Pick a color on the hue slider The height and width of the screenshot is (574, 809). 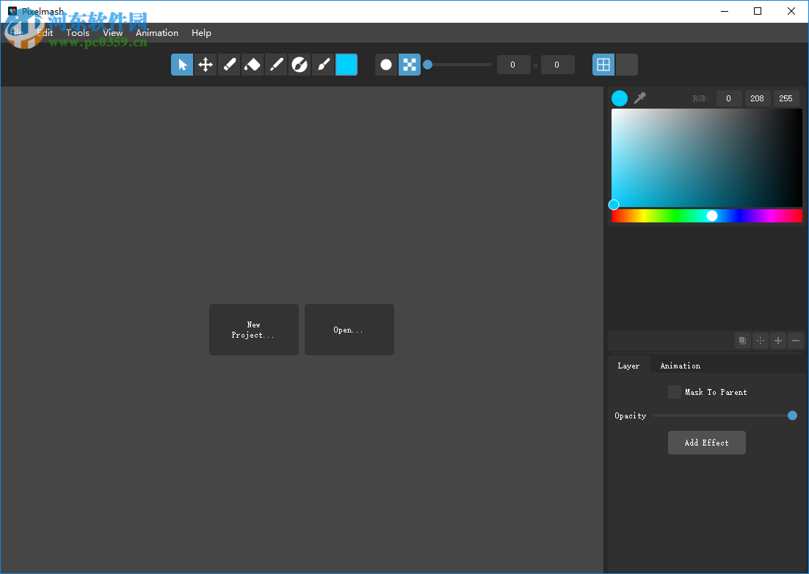click(x=711, y=215)
